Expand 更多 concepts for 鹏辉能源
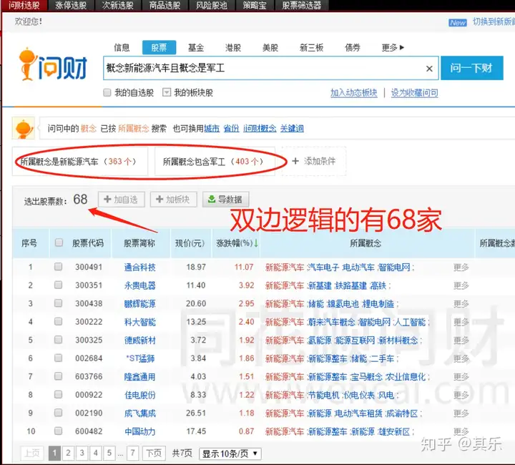Image resolution: width=515 pixels, height=465 pixels. pos(461,304)
